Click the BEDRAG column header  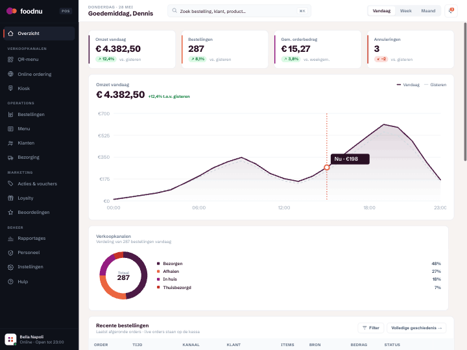click(359, 345)
